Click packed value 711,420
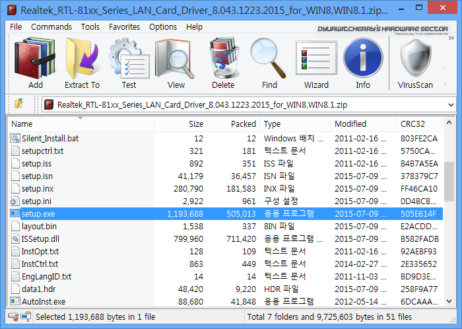Viewport: 462px width, 329px height. (x=241, y=238)
